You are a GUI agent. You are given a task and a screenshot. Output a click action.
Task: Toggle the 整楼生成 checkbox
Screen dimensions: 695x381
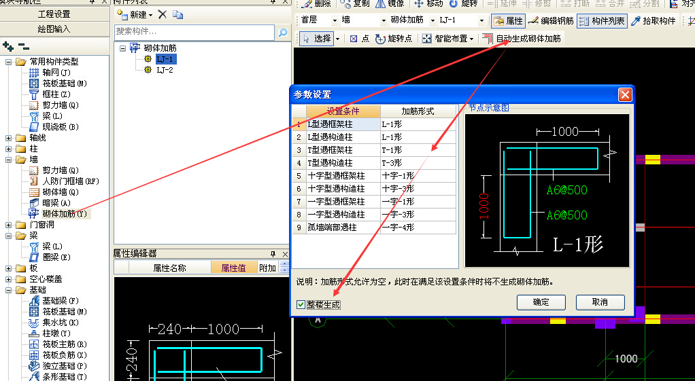(x=301, y=304)
